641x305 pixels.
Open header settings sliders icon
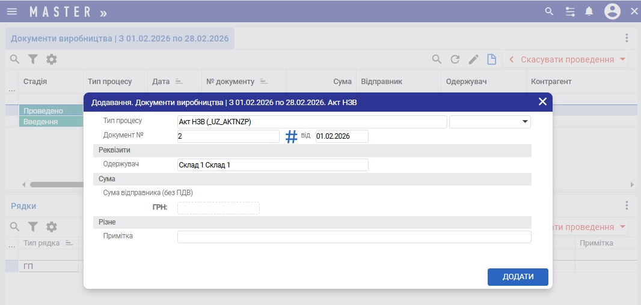click(570, 11)
